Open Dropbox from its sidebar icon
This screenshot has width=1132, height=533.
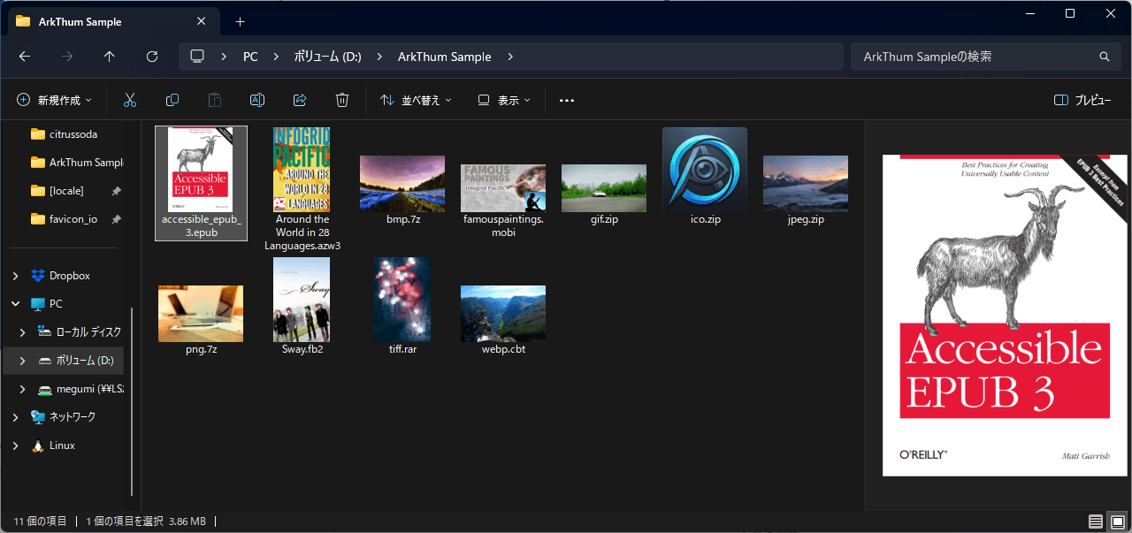(37, 275)
